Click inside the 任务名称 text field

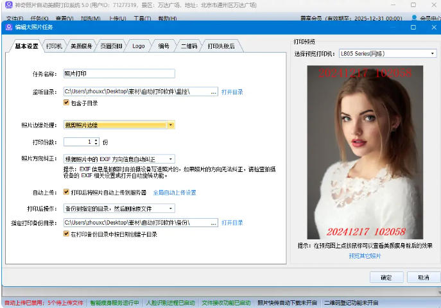pos(119,74)
